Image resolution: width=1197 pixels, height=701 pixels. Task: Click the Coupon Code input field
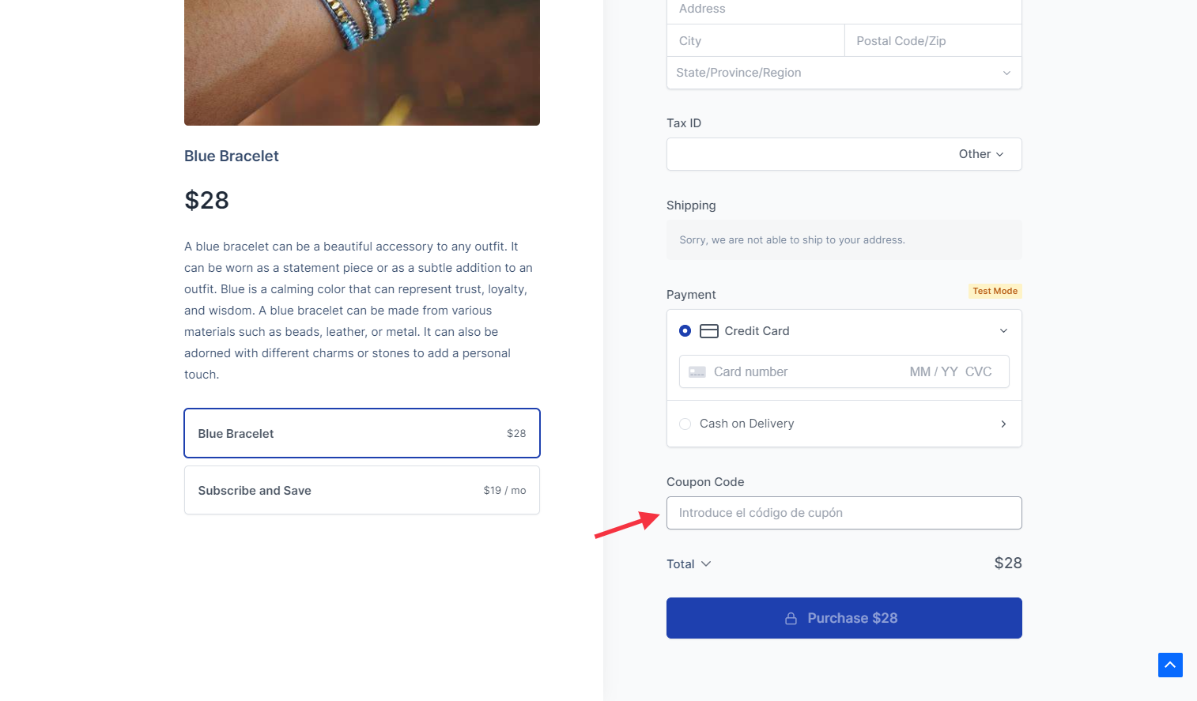pos(844,513)
